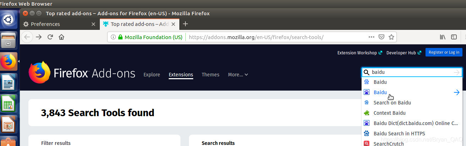Open the Developer Hub link
The width and height of the screenshot is (466, 146).
click(x=404, y=53)
